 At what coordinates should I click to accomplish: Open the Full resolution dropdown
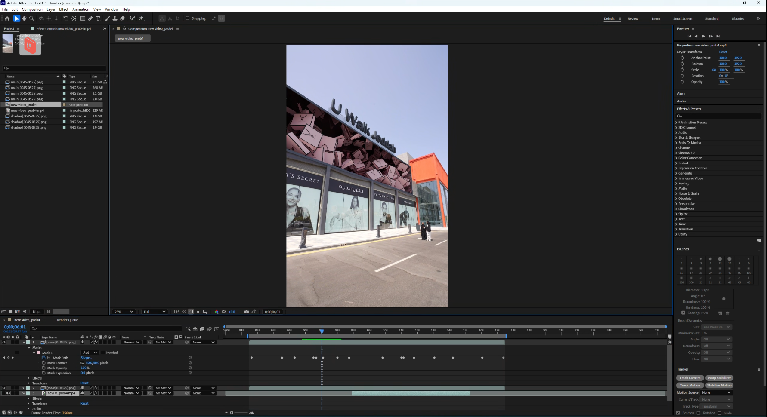point(155,312)
